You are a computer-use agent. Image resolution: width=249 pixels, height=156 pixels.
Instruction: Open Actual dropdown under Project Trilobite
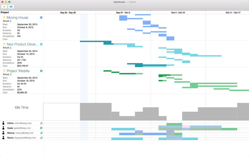[7, 74]
